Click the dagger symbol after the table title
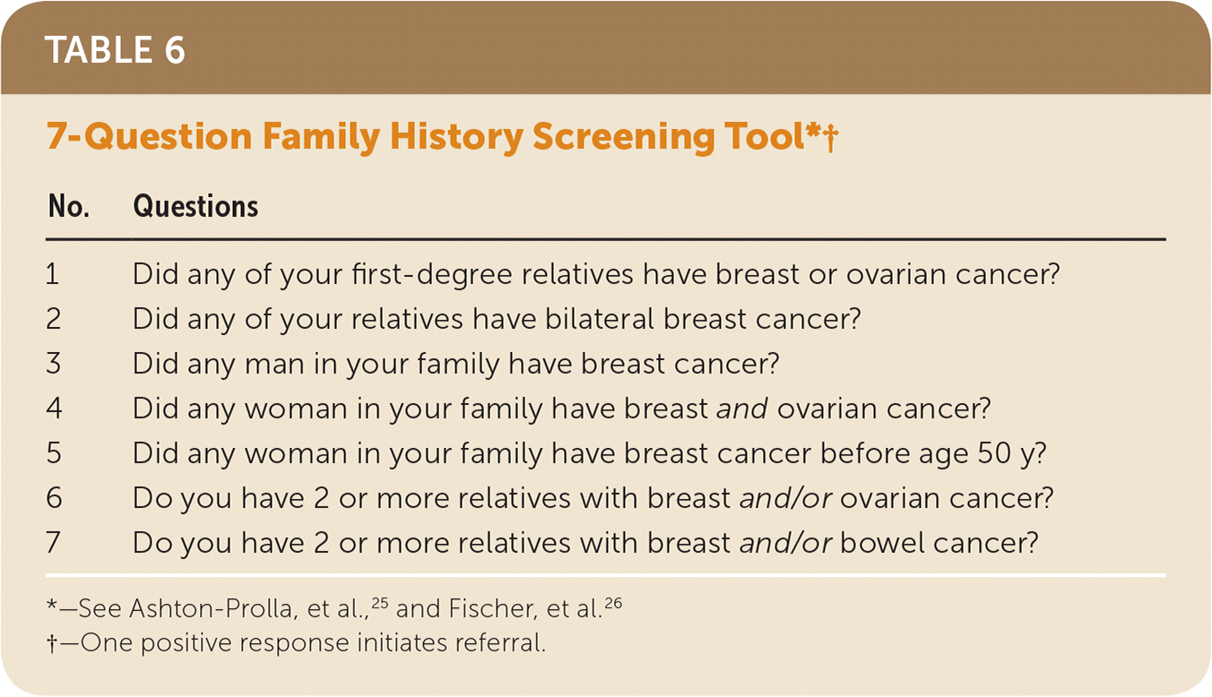 (x=831, y=141)
